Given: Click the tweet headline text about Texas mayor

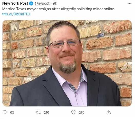Looking at the screenshot, I should pyautogui.click(x=58, y=9).
